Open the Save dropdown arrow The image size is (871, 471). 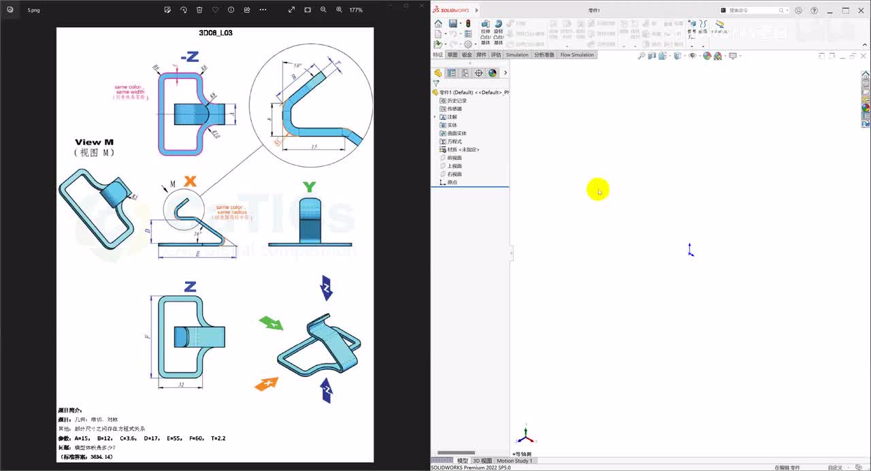click(x=461, y=24)
